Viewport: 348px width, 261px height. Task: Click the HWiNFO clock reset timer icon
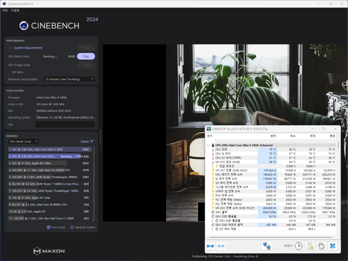[x=299, y=246]
